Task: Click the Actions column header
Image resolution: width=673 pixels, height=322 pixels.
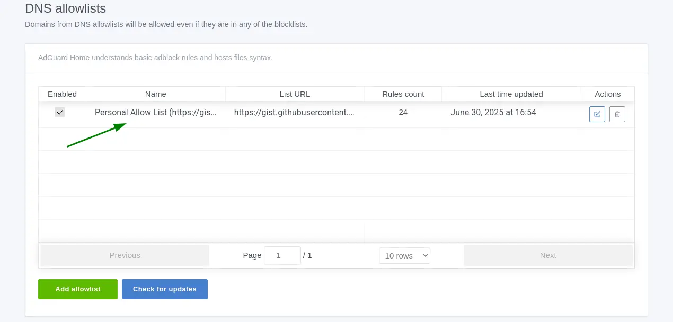Action: (x=607, y=94)
